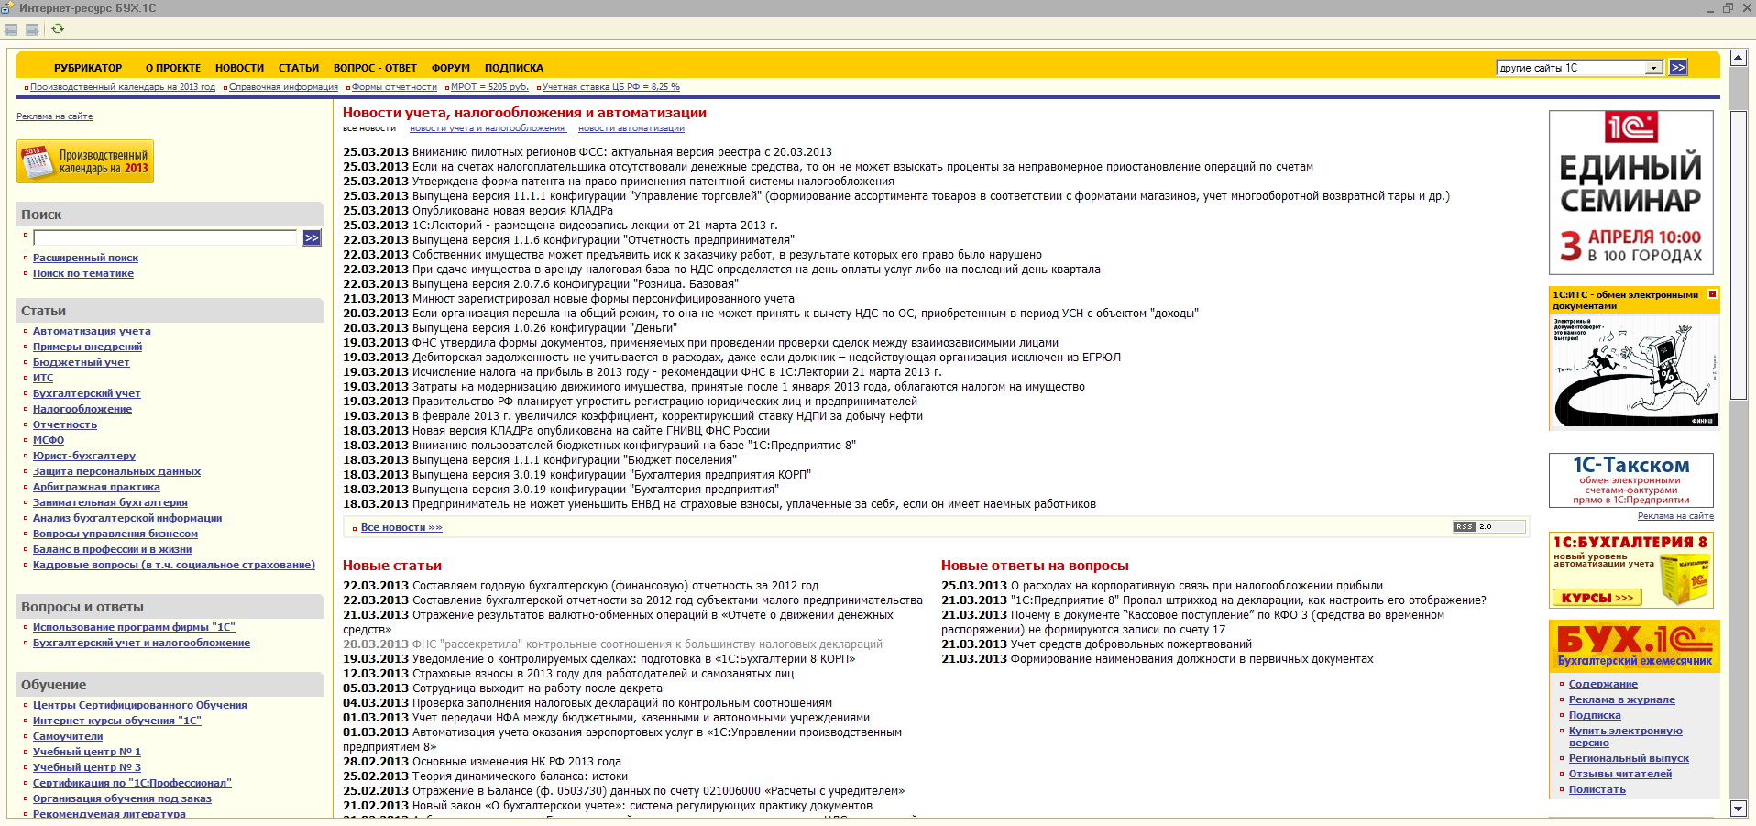The height and width of the screenshot is (826, 1756).
Task: Click the scroll-up arrow of the page scrollbar
Action: [1738, 58]
